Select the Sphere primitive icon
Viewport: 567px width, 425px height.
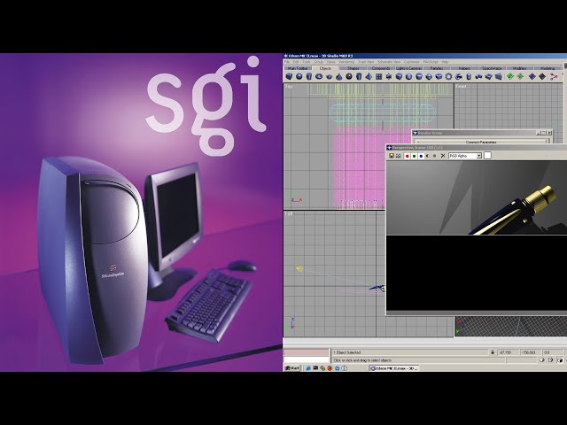[x=299, y=76]
